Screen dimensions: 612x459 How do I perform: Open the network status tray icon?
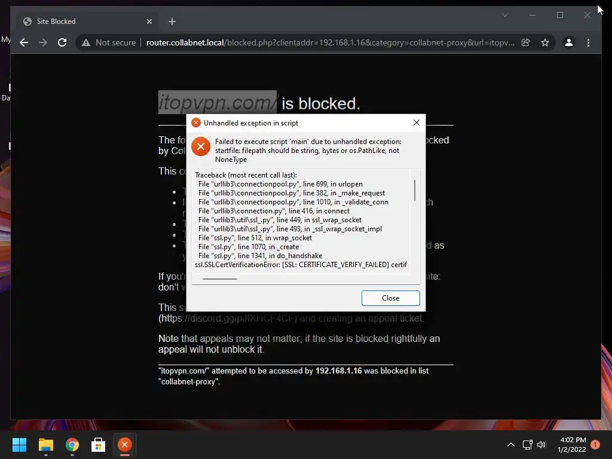click(x=527, y=445)
